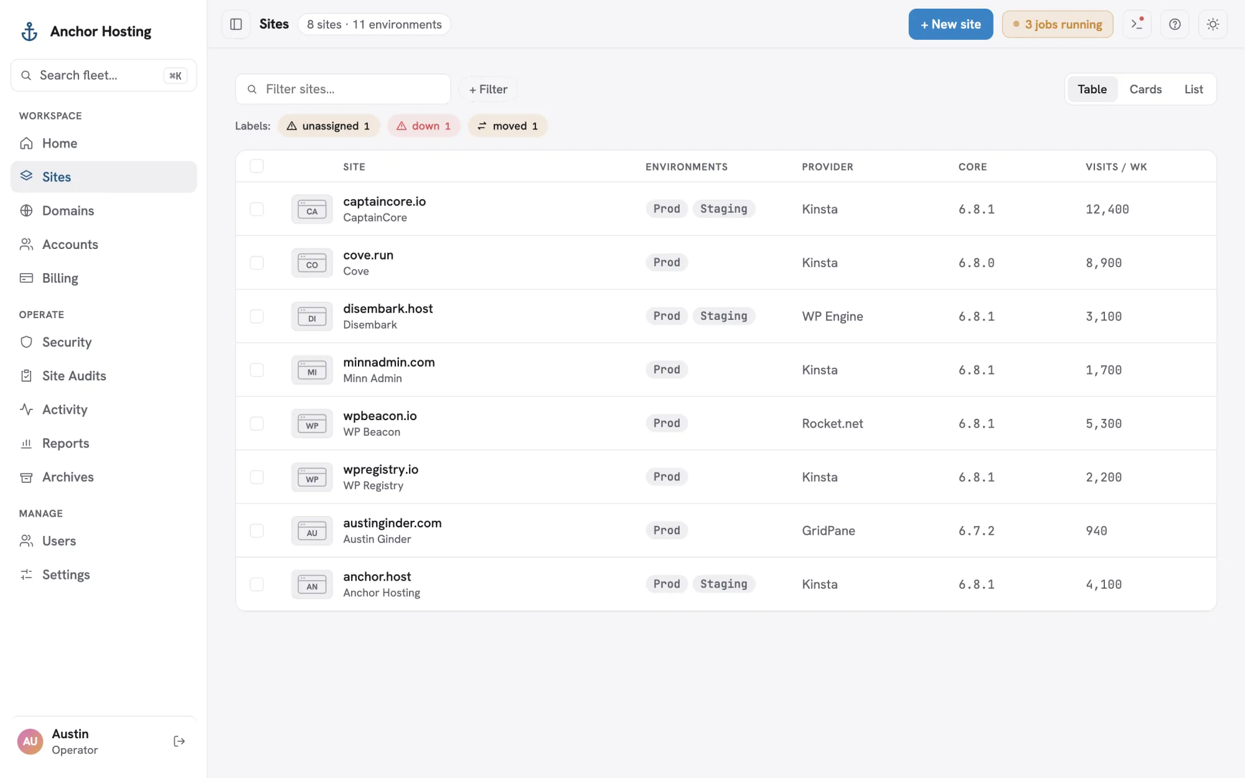The image size is (1245, 778).
Task: Open the terminal console icon
Action: [1137, 24]
